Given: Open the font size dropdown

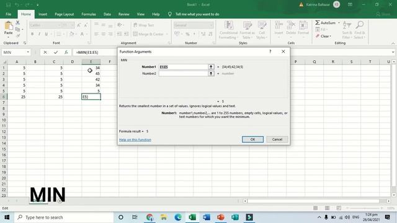Looking at the screenshot, I should 72,25.
